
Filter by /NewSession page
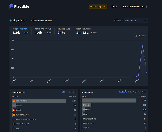[x=88, y=123]
